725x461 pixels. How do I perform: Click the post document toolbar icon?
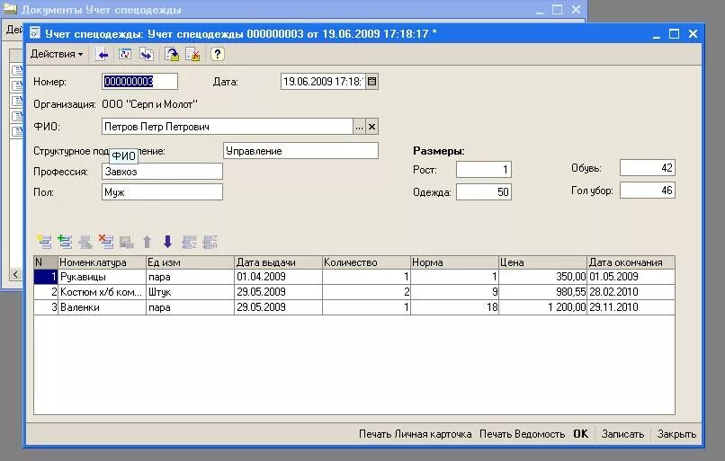(x=172, y=55)
